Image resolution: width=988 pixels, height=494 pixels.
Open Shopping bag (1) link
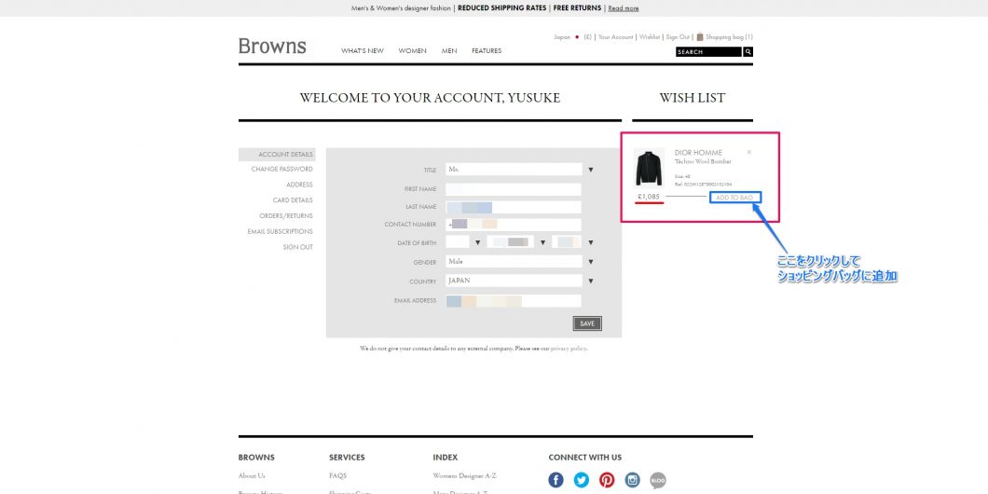coord(729,37)
